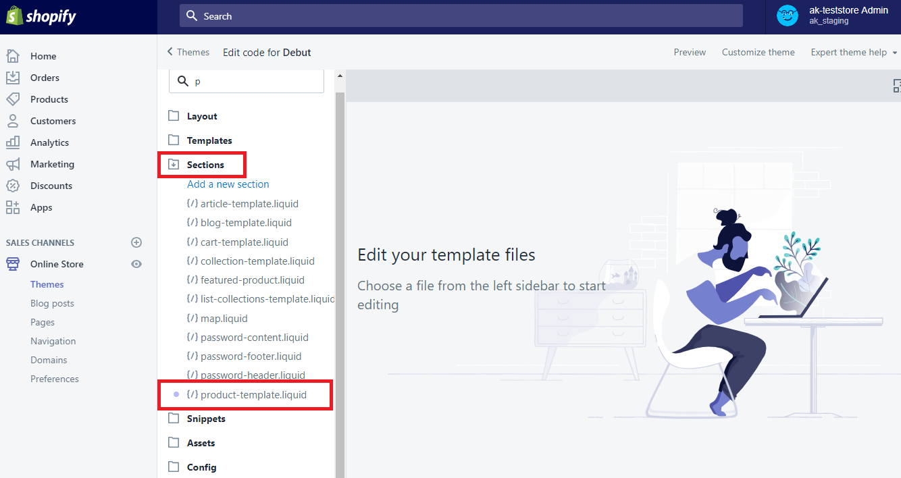This screenshot has height=478, width=901.
Task: Click the file list scrollbar up arrow
Action: (340, 75)
